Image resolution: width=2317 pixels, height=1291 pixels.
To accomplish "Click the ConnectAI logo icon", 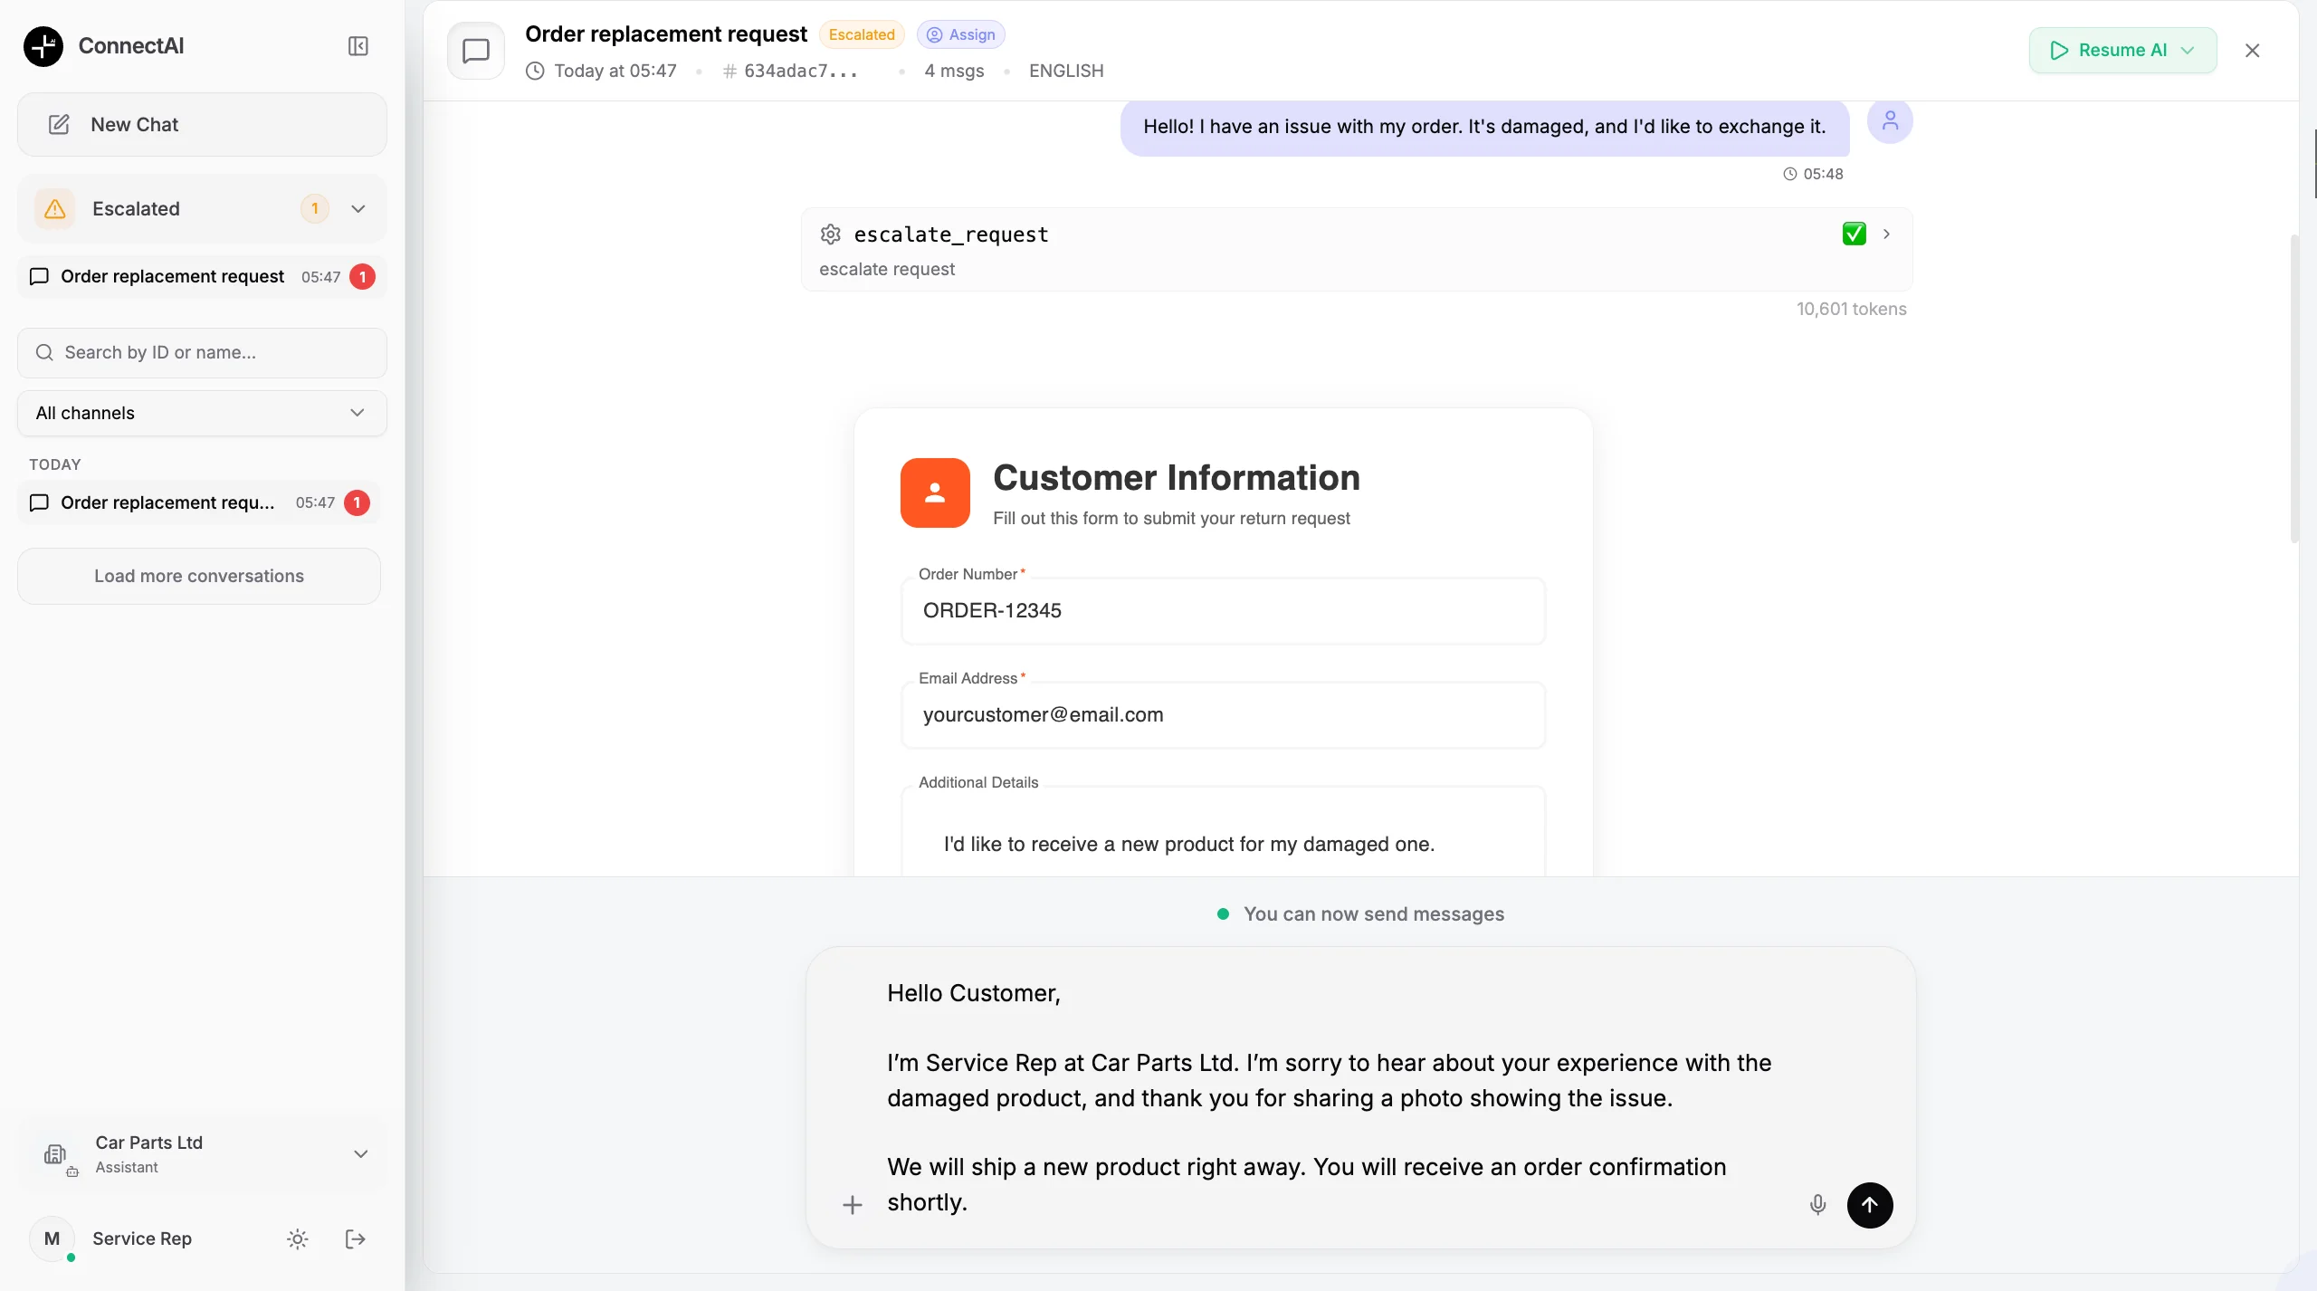I will click(x=43, y=46).
